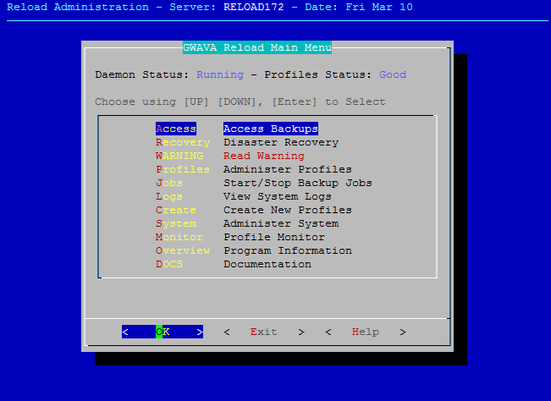The image size is (551, 401).
Task: Click the Good profiles status value
Action: [x=393, y=74]
